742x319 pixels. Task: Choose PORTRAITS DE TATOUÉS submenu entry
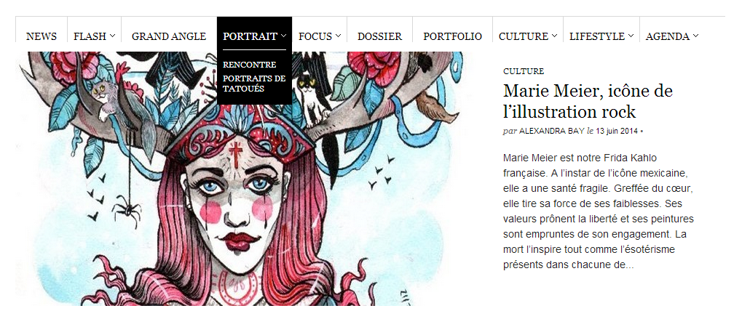click(254, 84)
